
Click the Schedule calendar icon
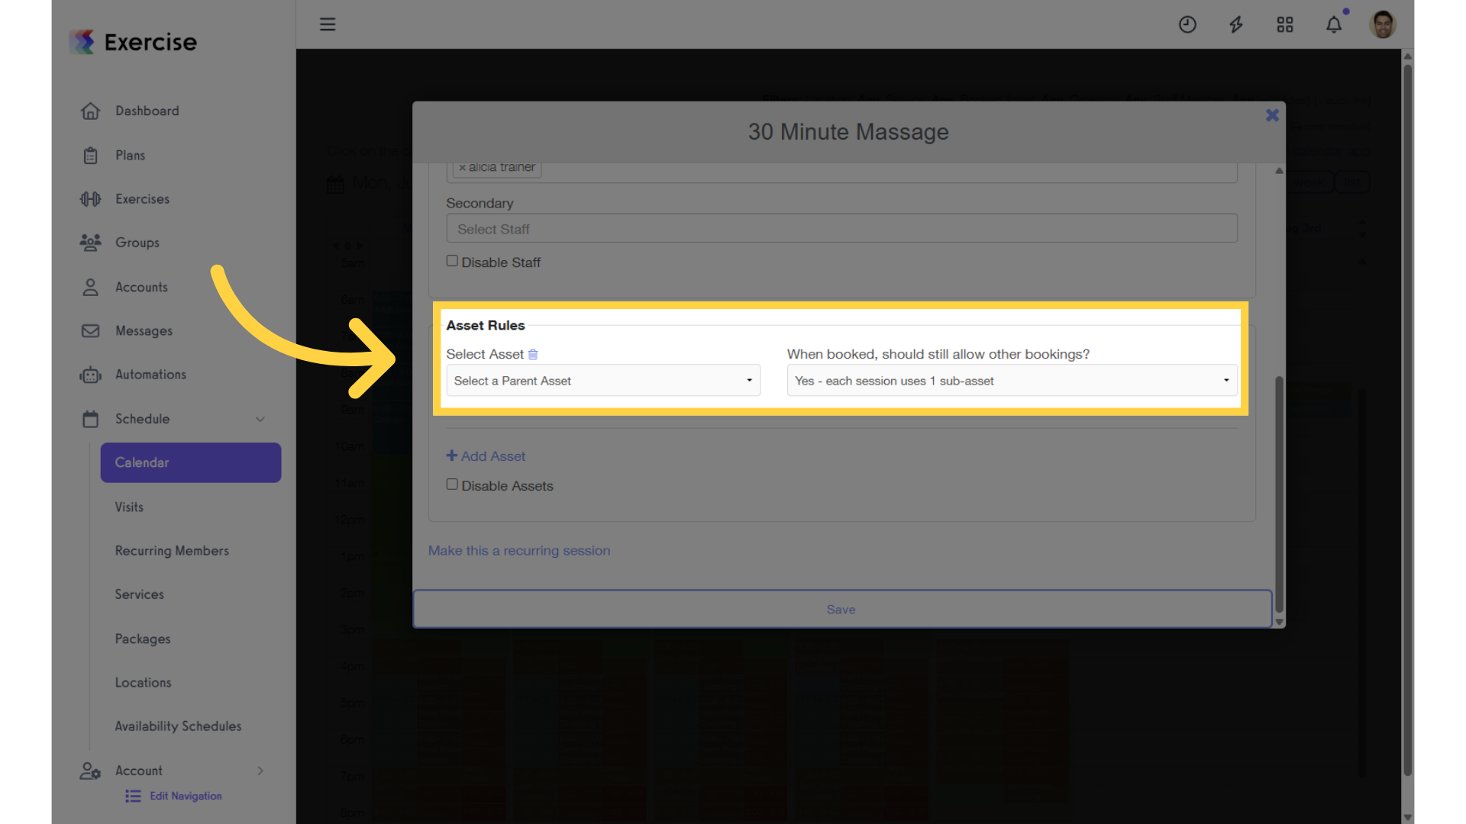[x=90, y=419]
